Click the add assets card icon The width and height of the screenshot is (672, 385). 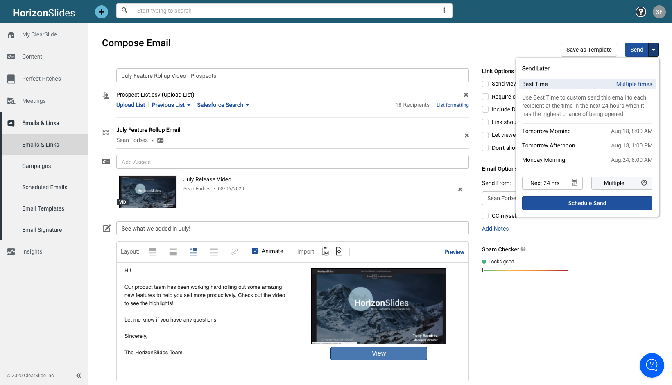(x=106, y=162)
